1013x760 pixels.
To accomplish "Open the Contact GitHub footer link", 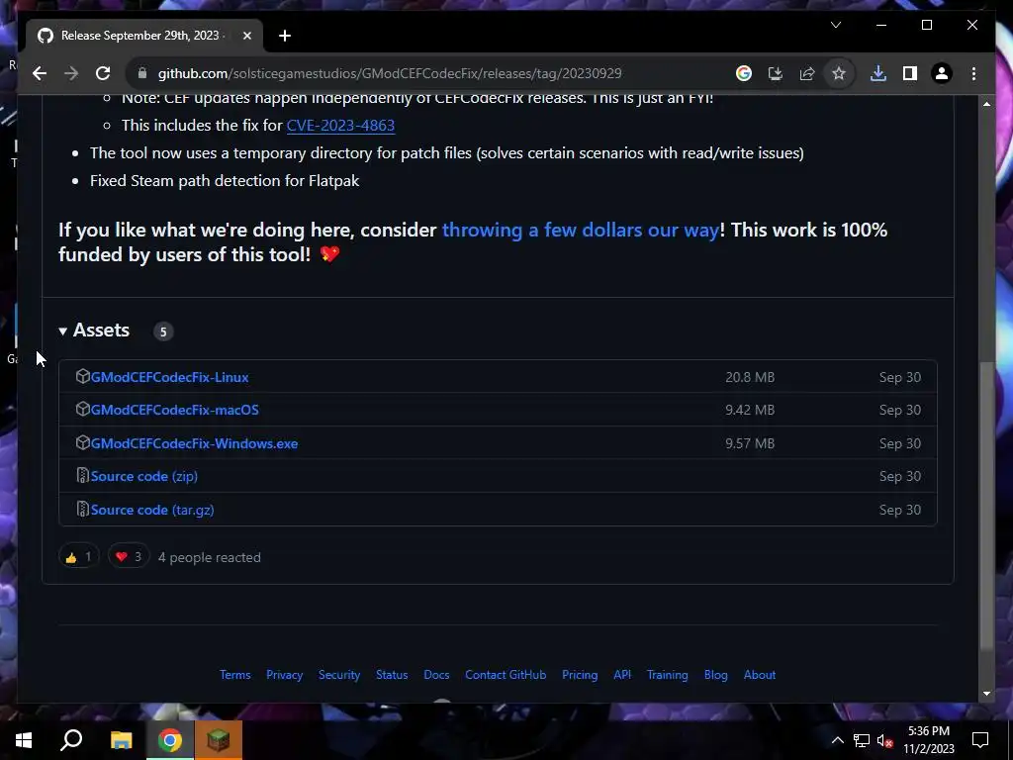I will coord(506,675).
